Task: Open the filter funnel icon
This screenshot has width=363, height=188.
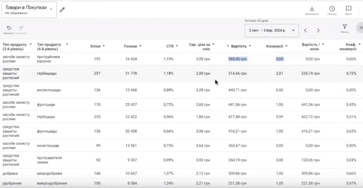Action: pos(344,27)
